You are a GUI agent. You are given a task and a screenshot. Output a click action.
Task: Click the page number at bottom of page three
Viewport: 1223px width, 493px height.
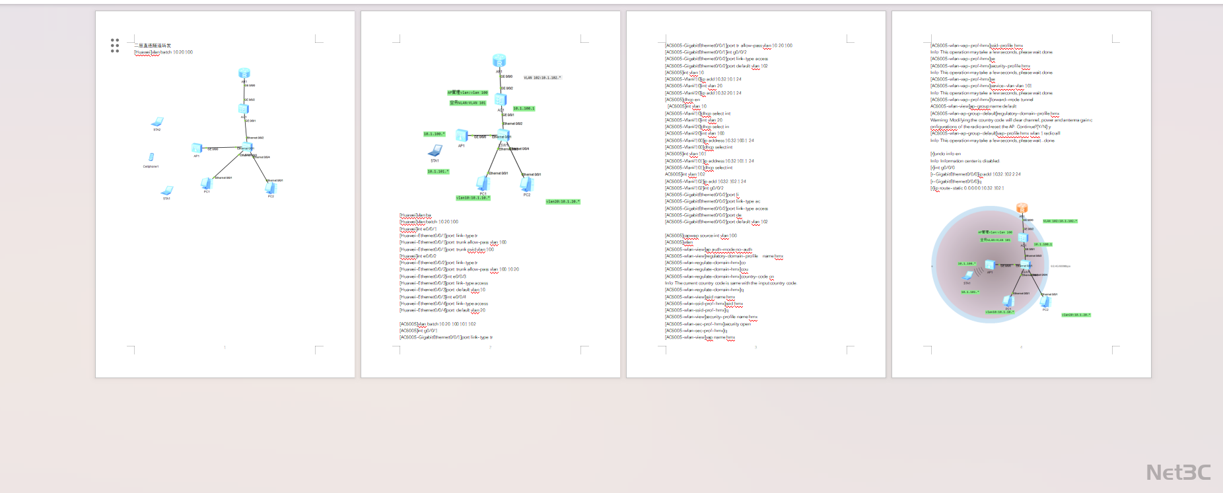click(x=755, y=347)
